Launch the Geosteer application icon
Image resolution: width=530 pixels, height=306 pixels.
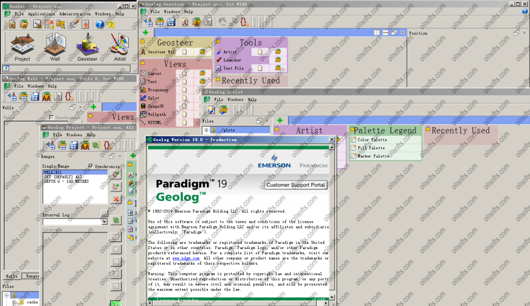(x=87, y=47)
